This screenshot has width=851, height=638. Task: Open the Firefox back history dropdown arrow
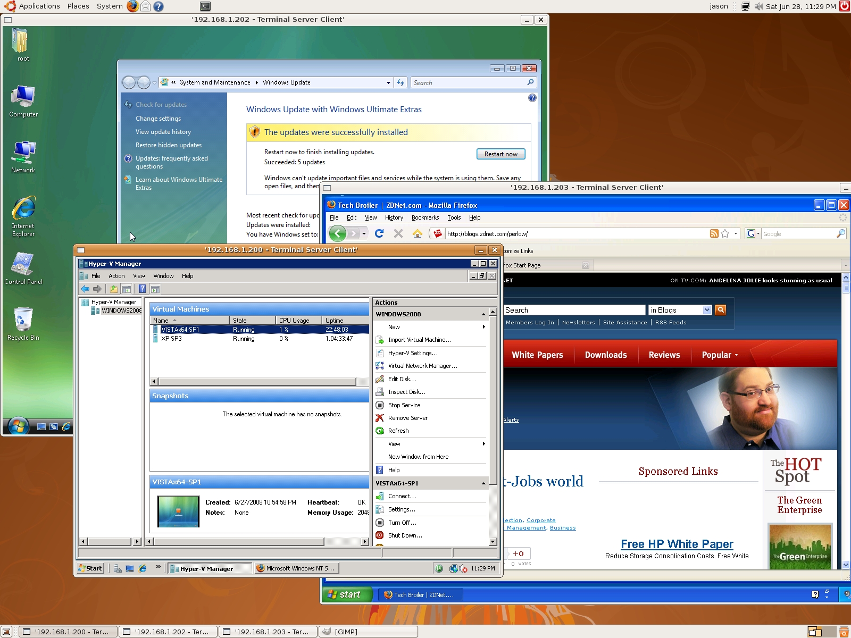tap(364, 233)
